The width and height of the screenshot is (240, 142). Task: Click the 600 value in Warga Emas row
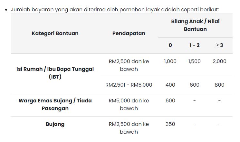tap(170, 101)
